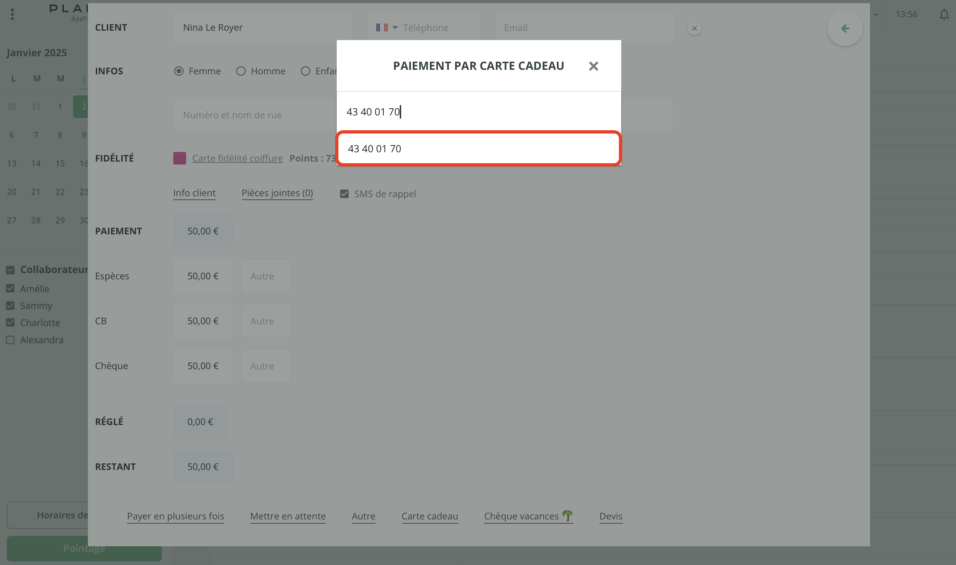Screen dimensions: 956x565
Task: Select the Femme radio button
Action: (x=178, y=71)
